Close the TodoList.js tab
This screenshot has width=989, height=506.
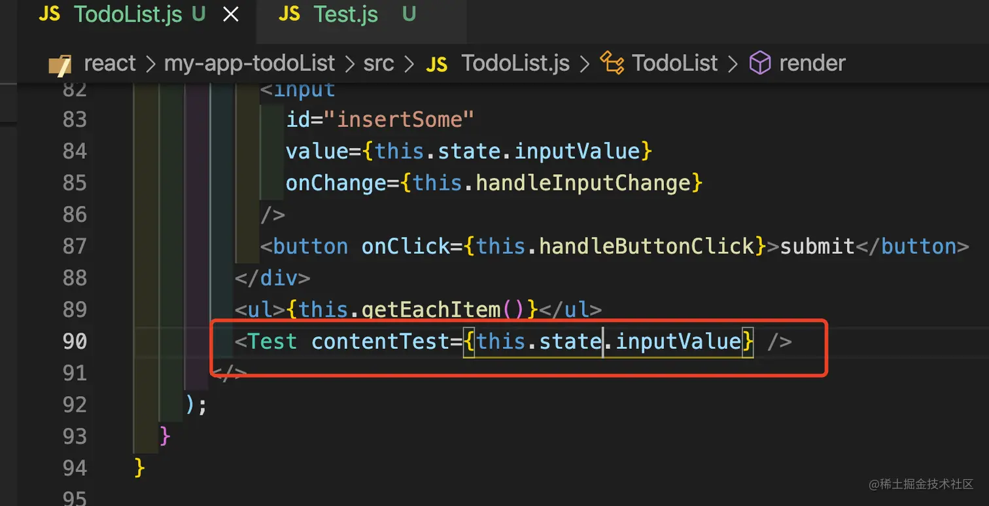click(231, 15)
